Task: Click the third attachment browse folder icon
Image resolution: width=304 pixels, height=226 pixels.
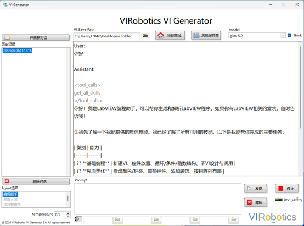Action: click(195, 219)
